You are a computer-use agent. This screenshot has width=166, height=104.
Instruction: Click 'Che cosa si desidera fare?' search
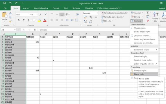(109, 8)
